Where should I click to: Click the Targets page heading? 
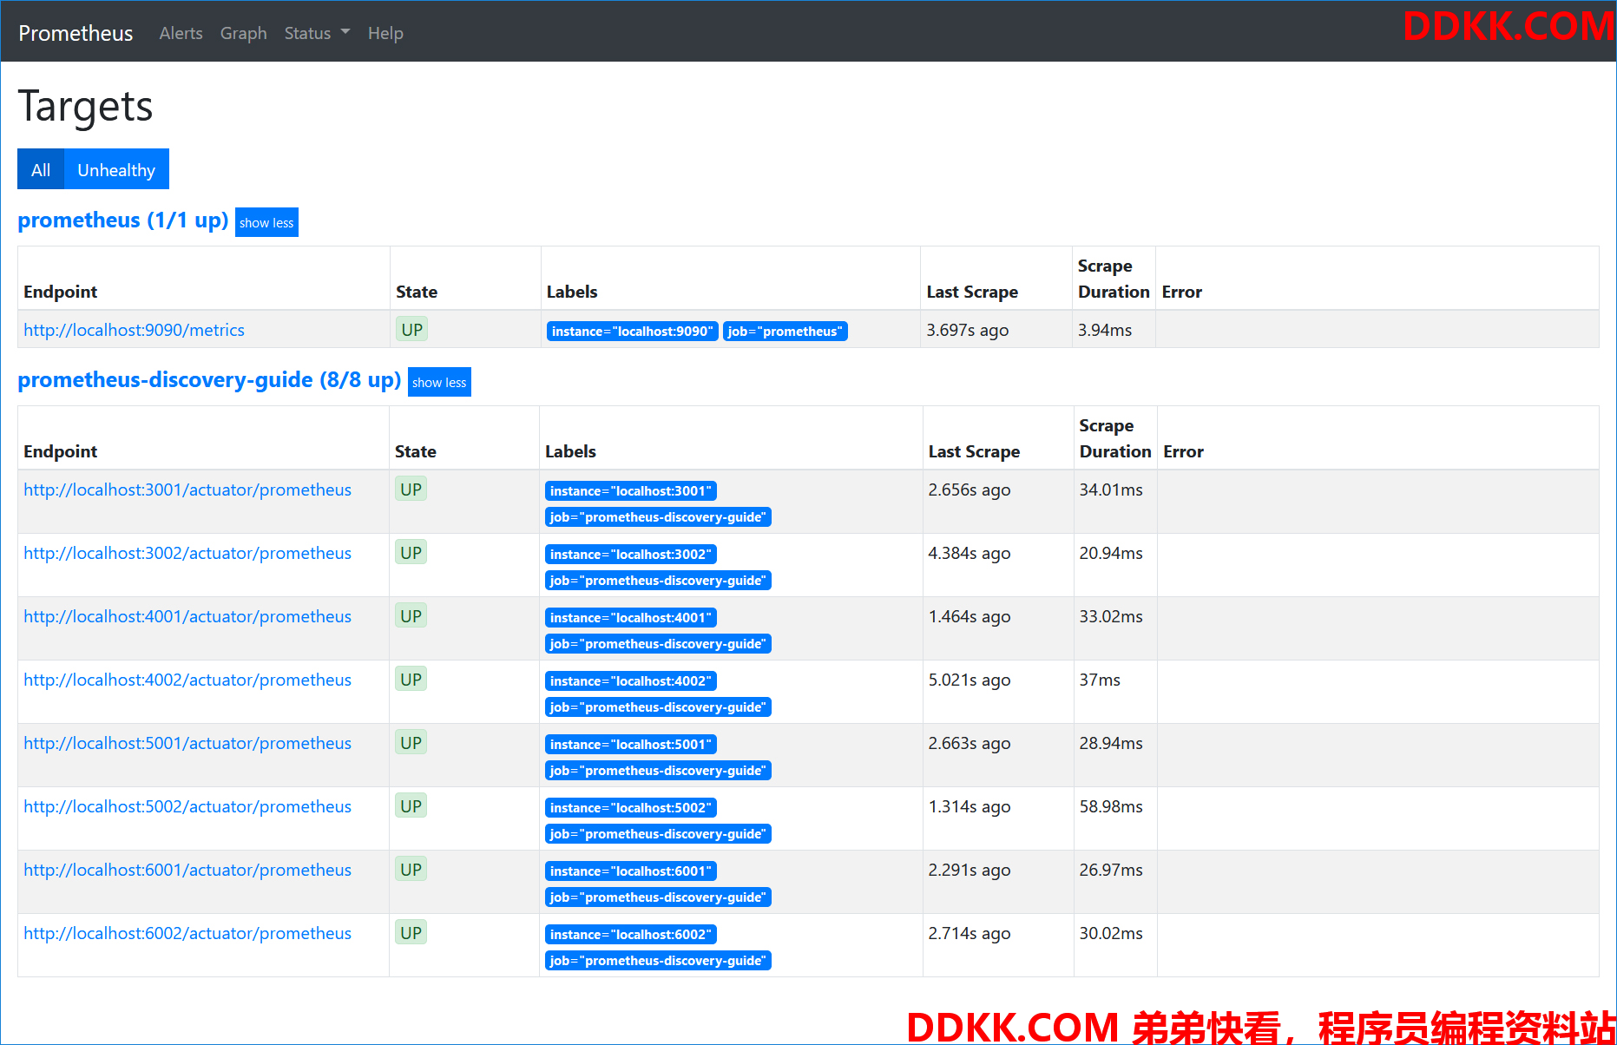pos(85,107)
